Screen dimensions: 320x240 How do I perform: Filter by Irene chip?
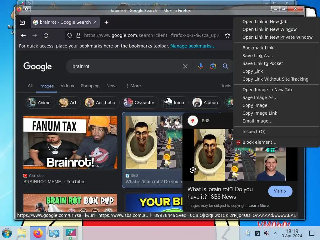[175, 102]
